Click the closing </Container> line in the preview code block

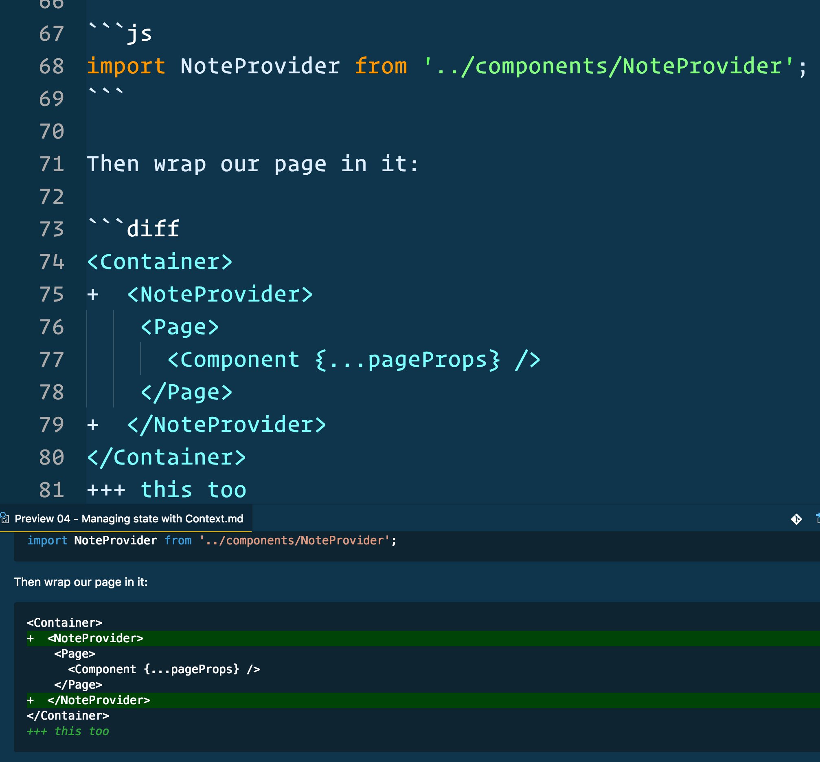point(68,716)
